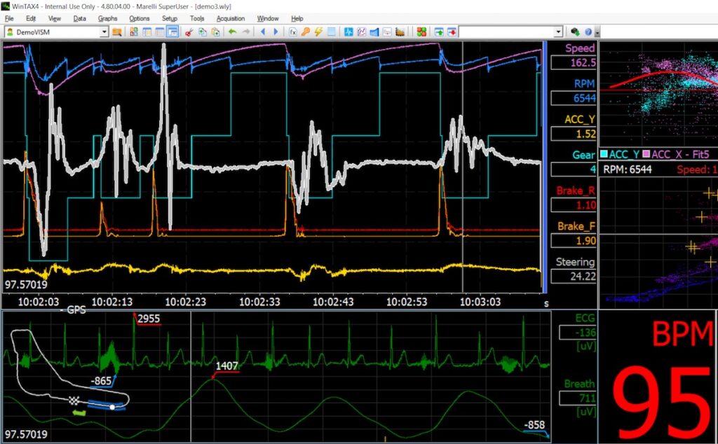The width and height of the screenshot is (718, 444).
Task: Click the 2955 ECG peak marker
Action: click(149, 319)
